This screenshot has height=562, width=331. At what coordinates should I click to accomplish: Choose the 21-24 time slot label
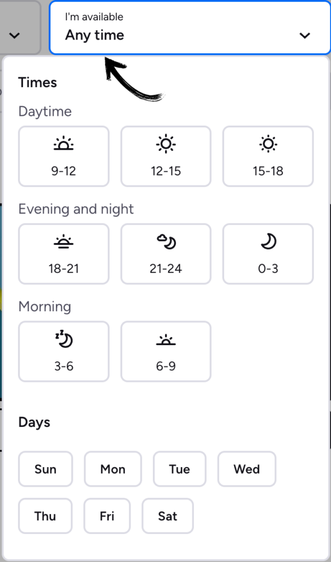click(x=165, y=268)
